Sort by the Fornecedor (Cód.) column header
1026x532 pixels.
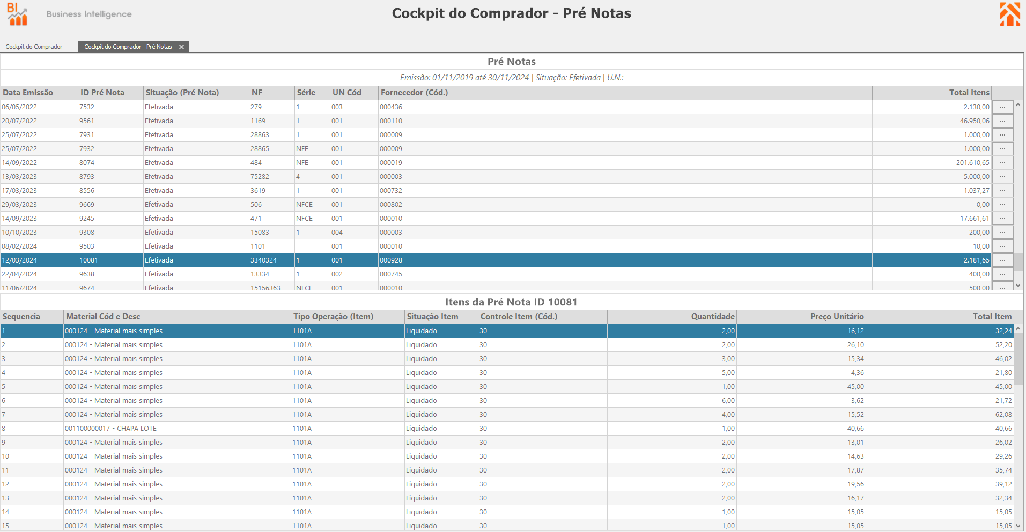coord(625,93)
